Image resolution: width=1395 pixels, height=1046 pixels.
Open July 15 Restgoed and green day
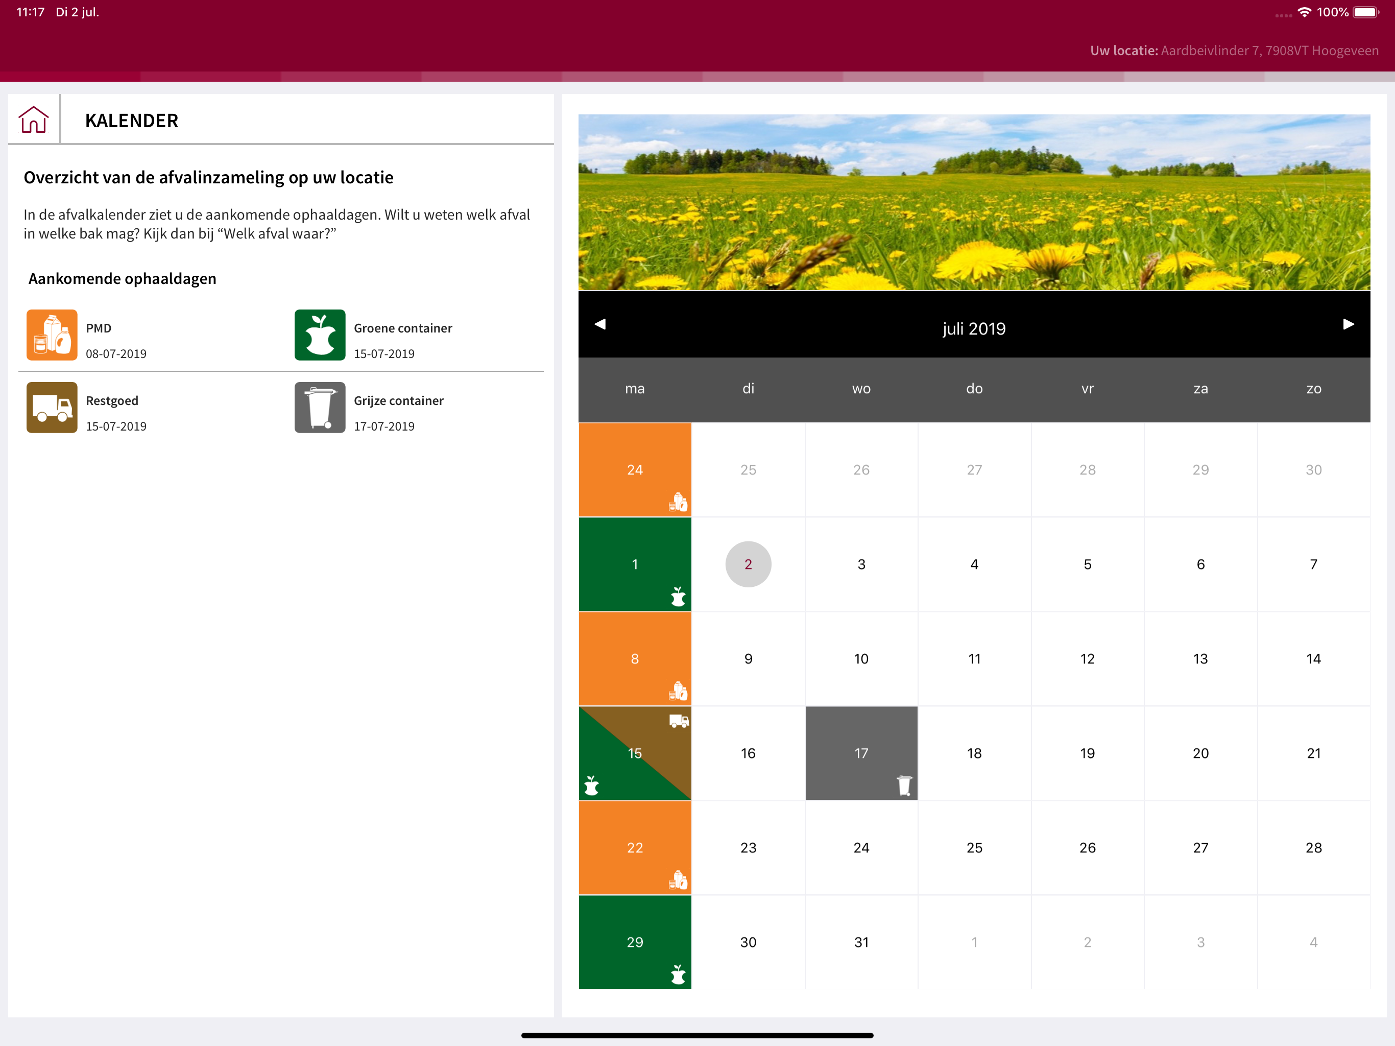[634, 753]
